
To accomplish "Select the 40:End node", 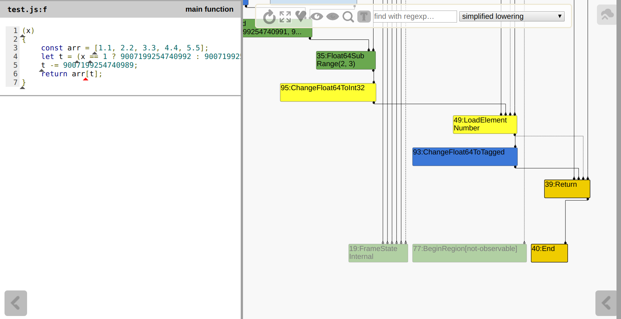I will [x=549, y=253].
